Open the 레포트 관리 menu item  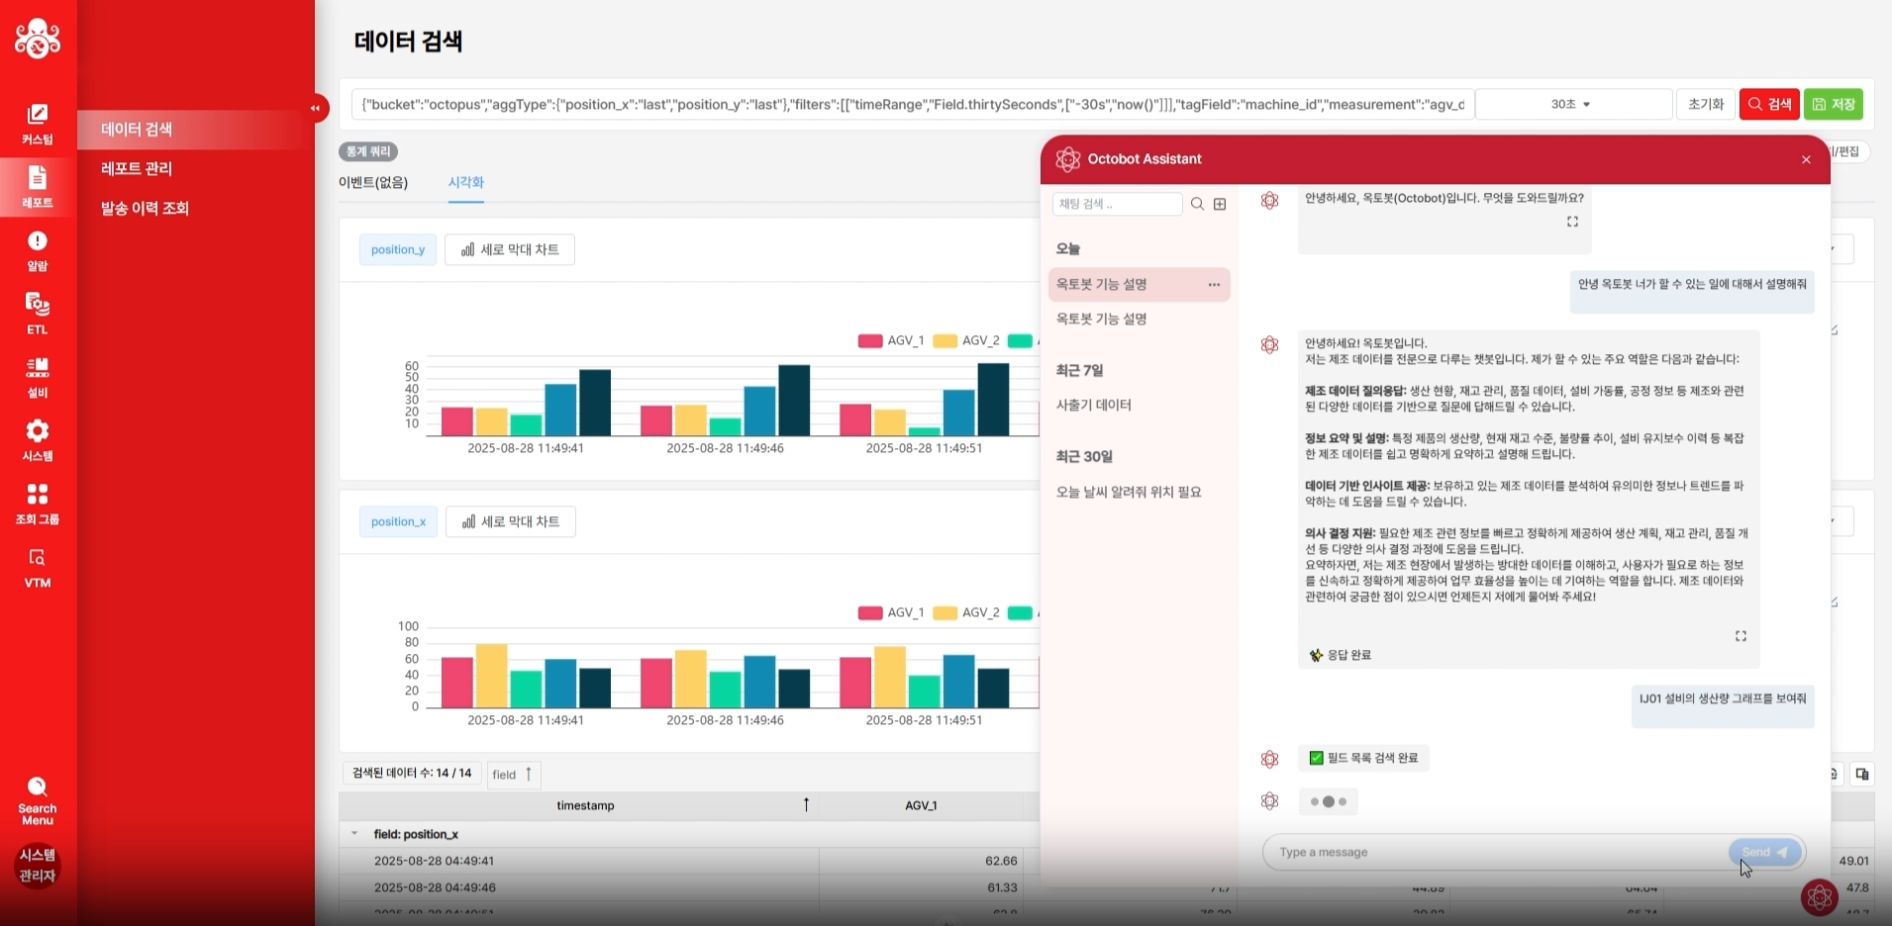(137, 169)
